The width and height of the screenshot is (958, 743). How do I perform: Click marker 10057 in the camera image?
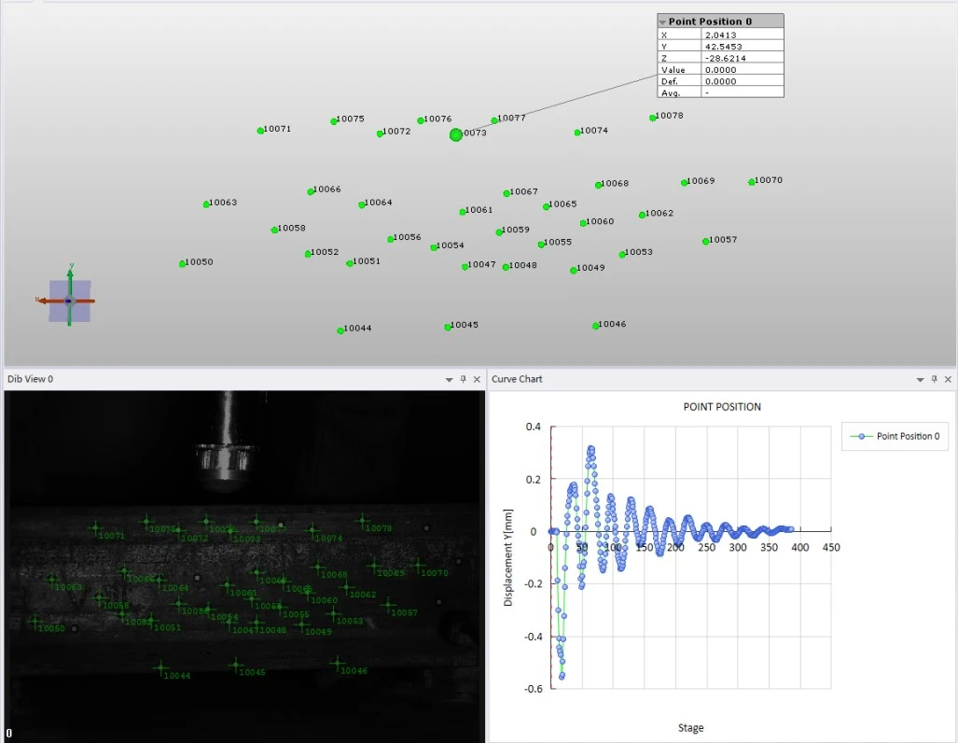point(388,606)
